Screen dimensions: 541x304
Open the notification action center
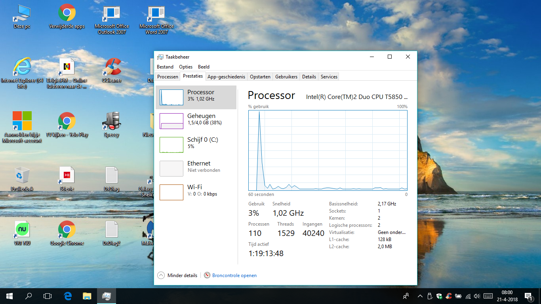pyautogui.click(x=528, y=296)
